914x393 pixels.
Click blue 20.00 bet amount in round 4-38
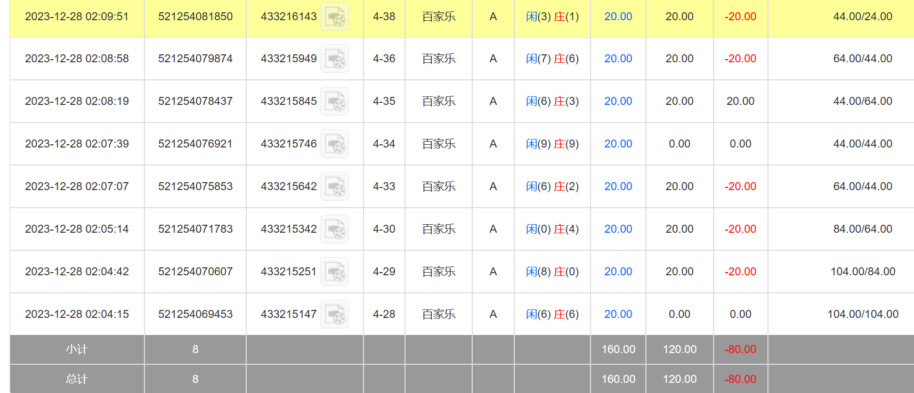pos(618,17)
